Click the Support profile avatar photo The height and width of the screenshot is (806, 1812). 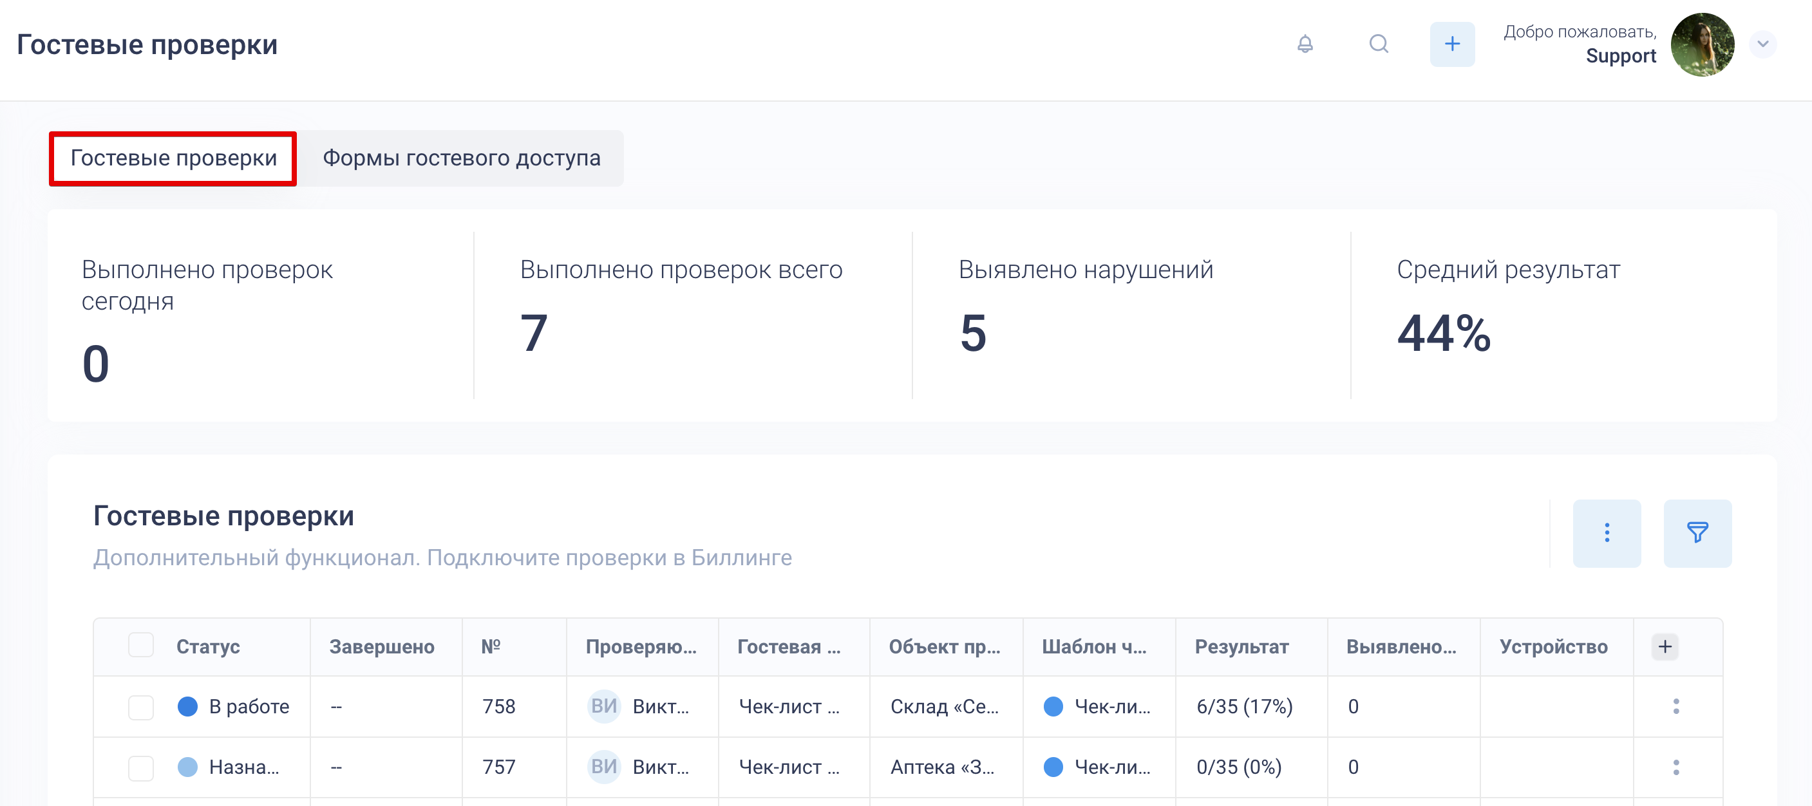[1701, 44]
